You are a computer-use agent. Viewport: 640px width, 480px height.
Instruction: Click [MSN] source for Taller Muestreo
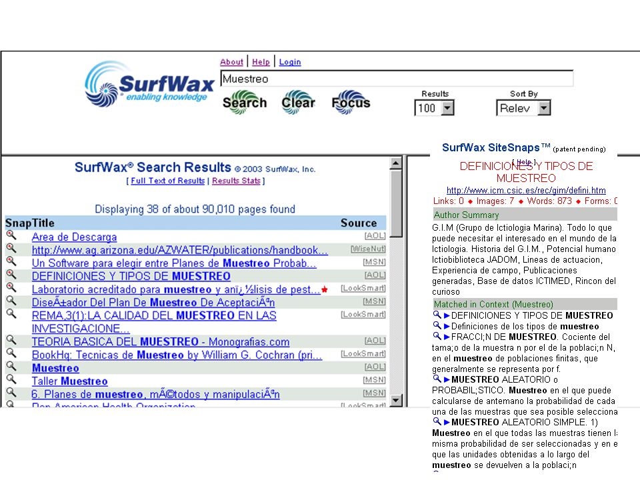(374, 379)
